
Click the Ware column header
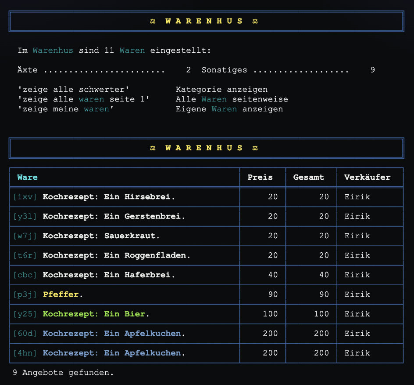(x=27, y=178)
